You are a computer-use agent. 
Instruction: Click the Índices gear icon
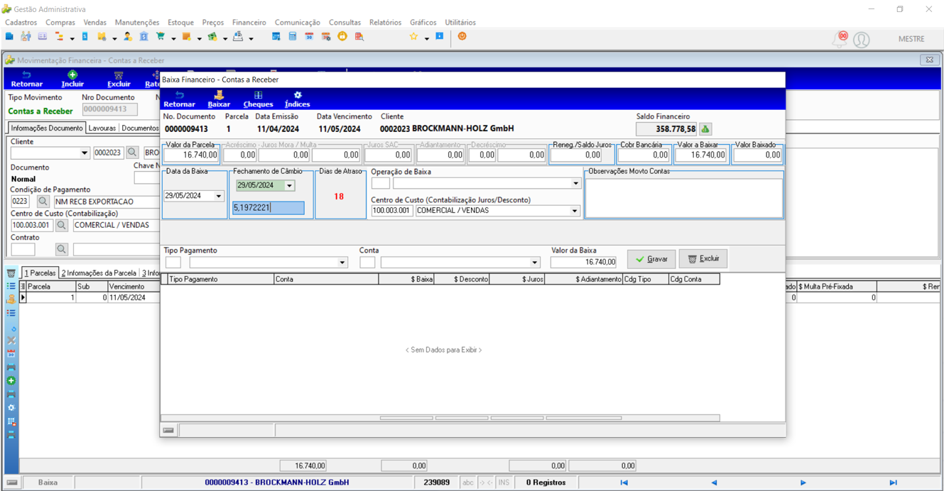click(x=298, y=95)
